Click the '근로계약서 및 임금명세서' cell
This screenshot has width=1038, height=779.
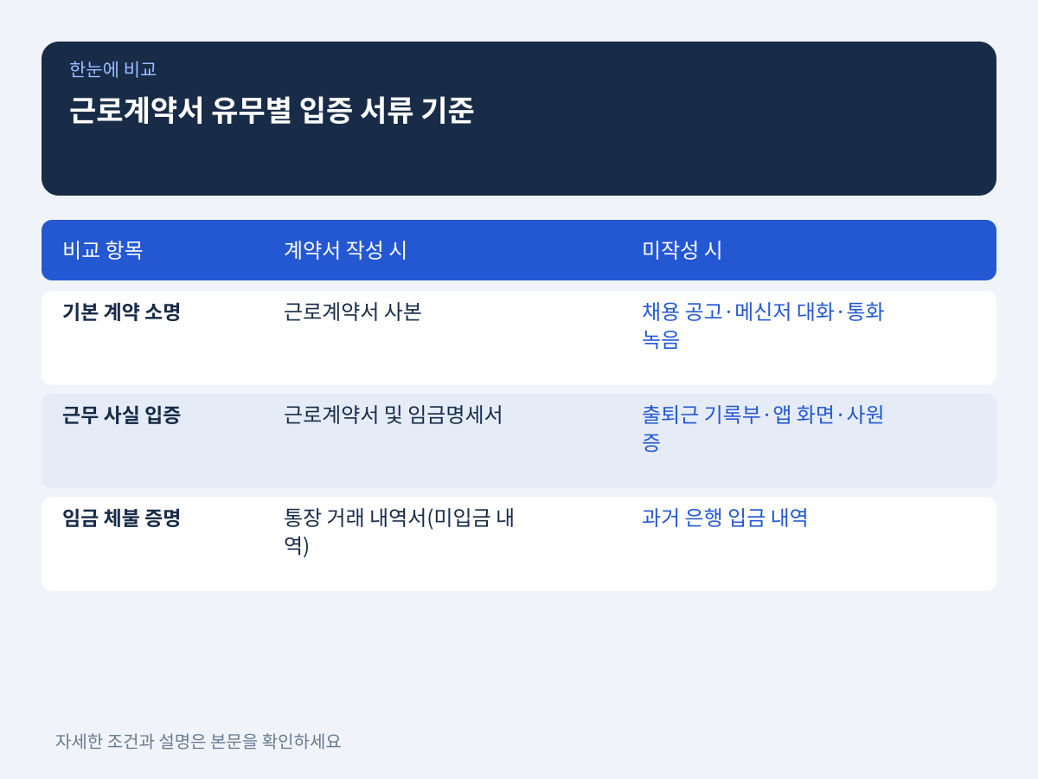click(393, 415)
